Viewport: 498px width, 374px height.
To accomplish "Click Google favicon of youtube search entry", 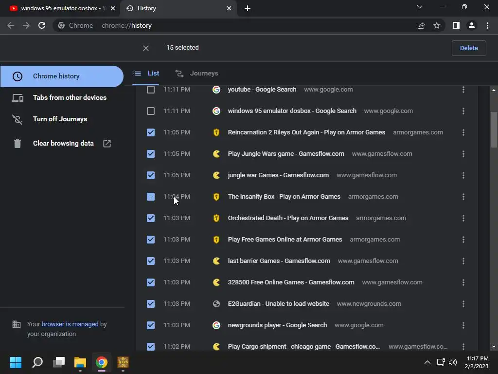I will click(x=216, y=90).
